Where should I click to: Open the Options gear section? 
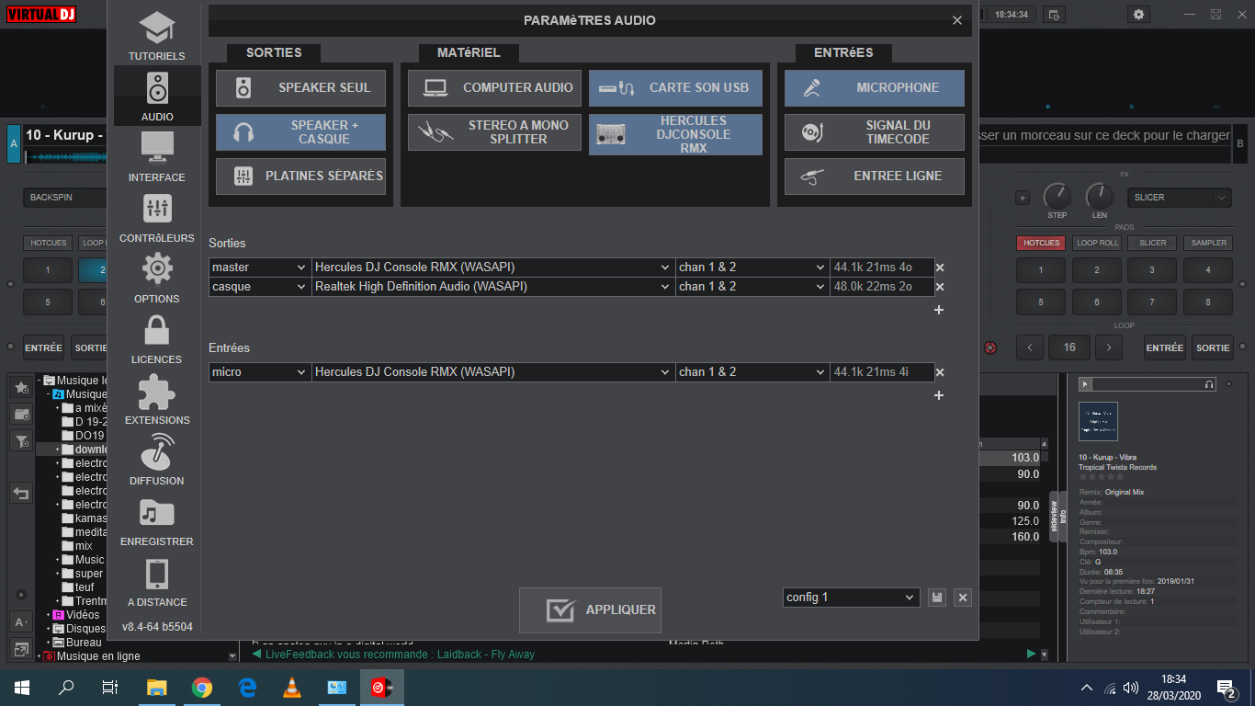coord(157,279)
